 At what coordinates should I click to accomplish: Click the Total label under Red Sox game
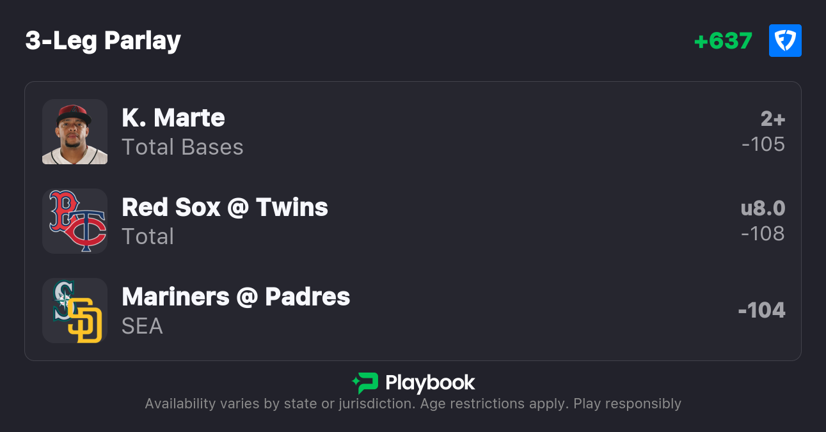148,236
